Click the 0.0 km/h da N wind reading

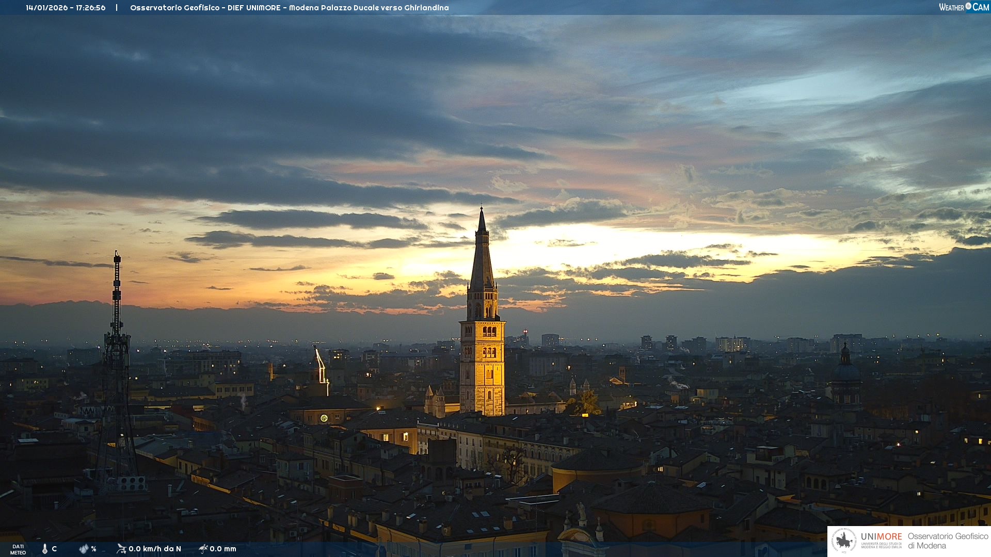coord(155,549)
